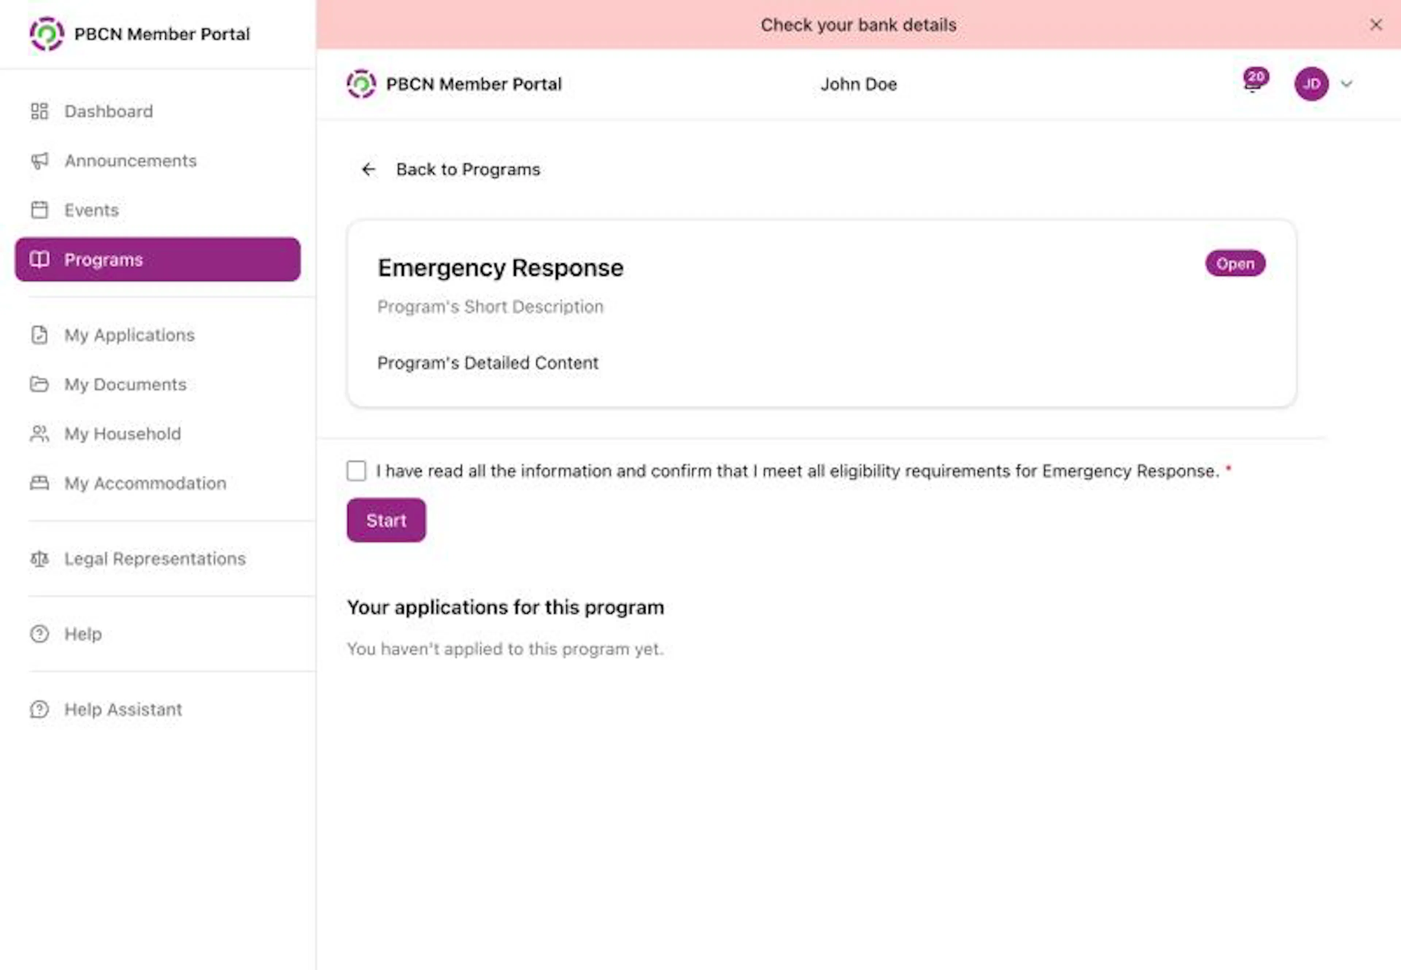
Task: Launch the Help Assistant
Action: 158,709
